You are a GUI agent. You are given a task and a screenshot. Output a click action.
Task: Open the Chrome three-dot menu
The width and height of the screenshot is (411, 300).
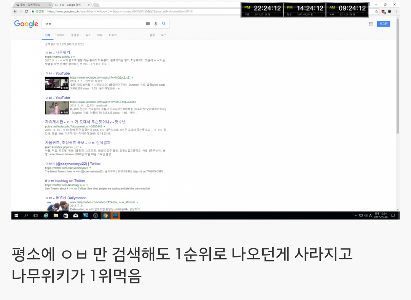[x=396, y=11]
